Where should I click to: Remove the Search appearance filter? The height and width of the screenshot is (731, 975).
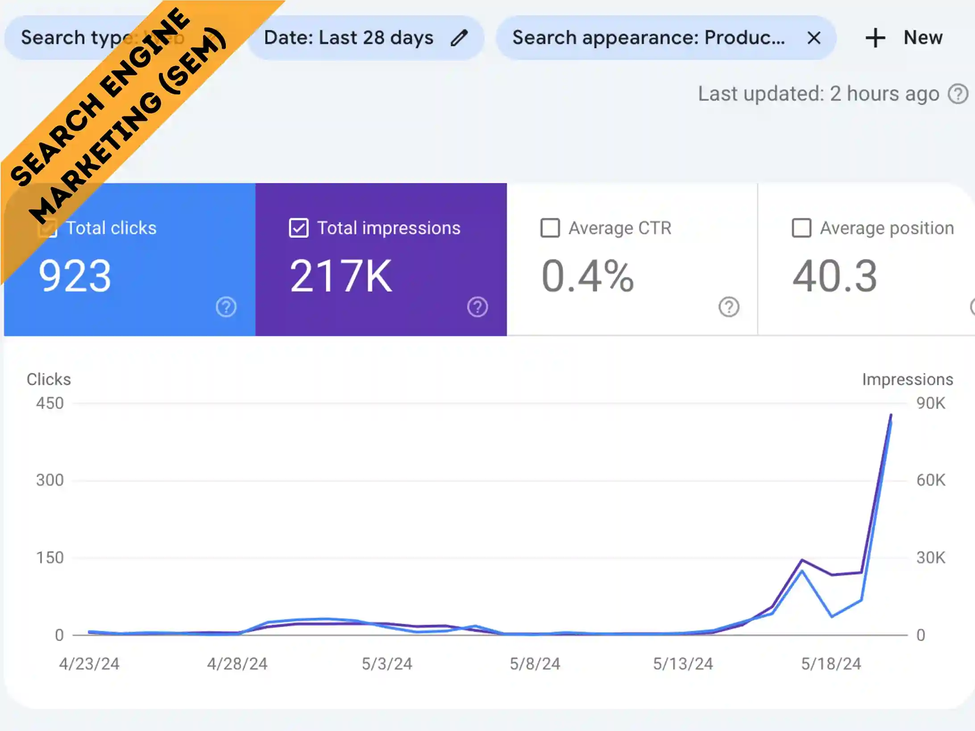point(814,38)
